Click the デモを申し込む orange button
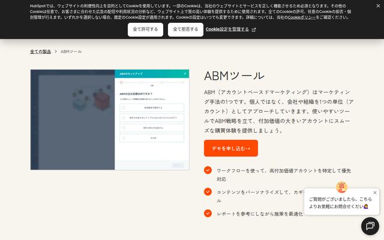The width and height of the screenshot is (384, 240). [230, 148]
